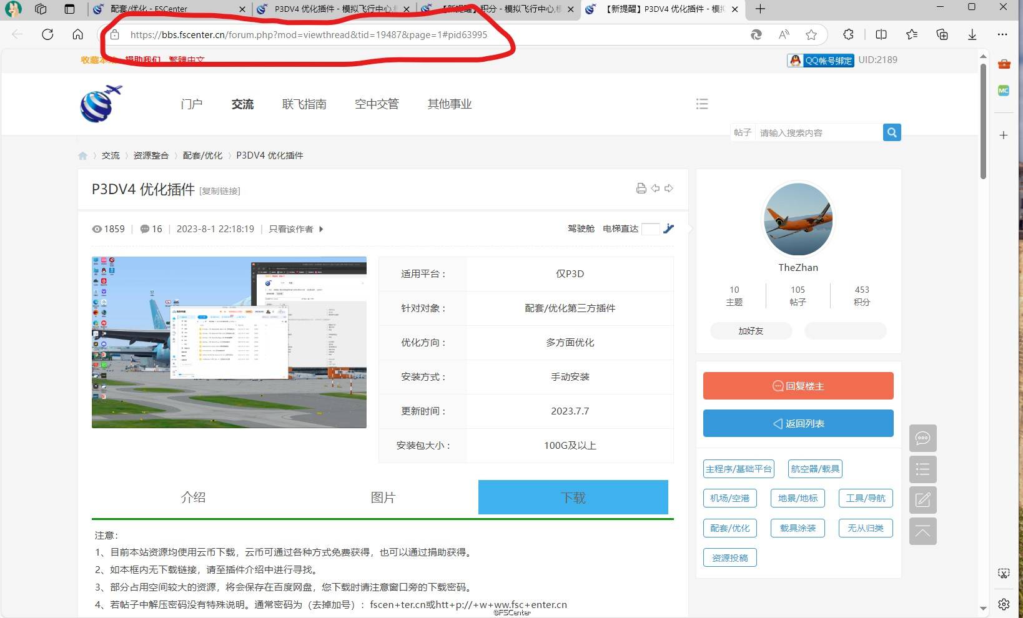Jump to top with floating arrow button
The height and width of the screenshot is (618, 1023).
(922, 531)
